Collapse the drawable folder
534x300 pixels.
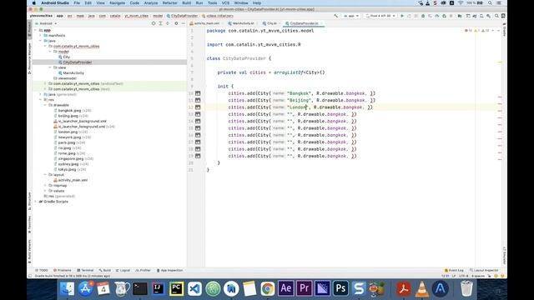45,105
